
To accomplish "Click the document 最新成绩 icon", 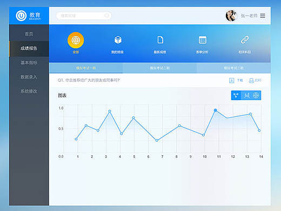I will pyautogui.click(x=160, y=40).
